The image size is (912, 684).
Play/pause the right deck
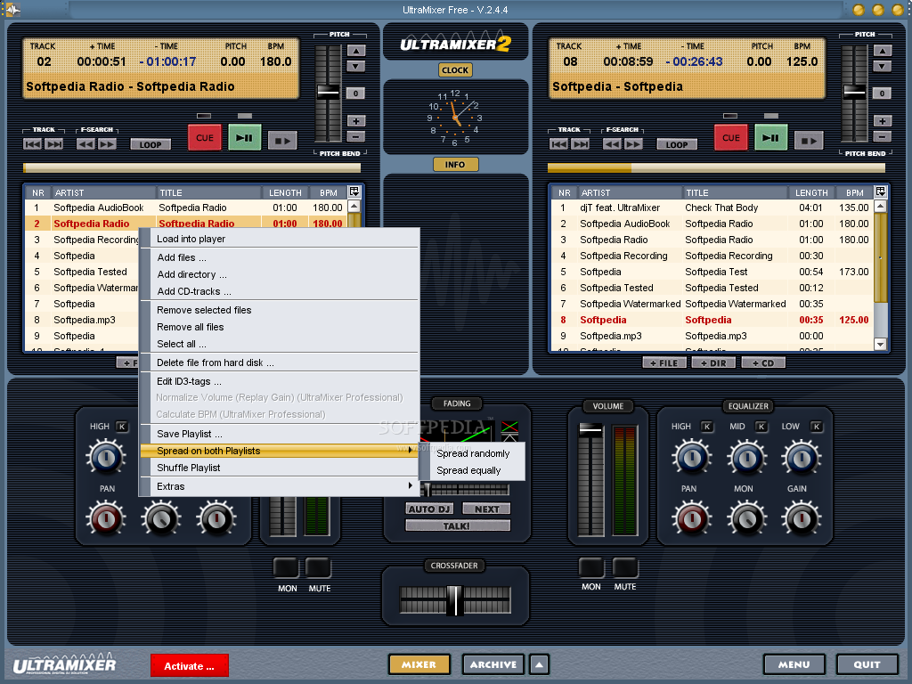tap(770, 138)
